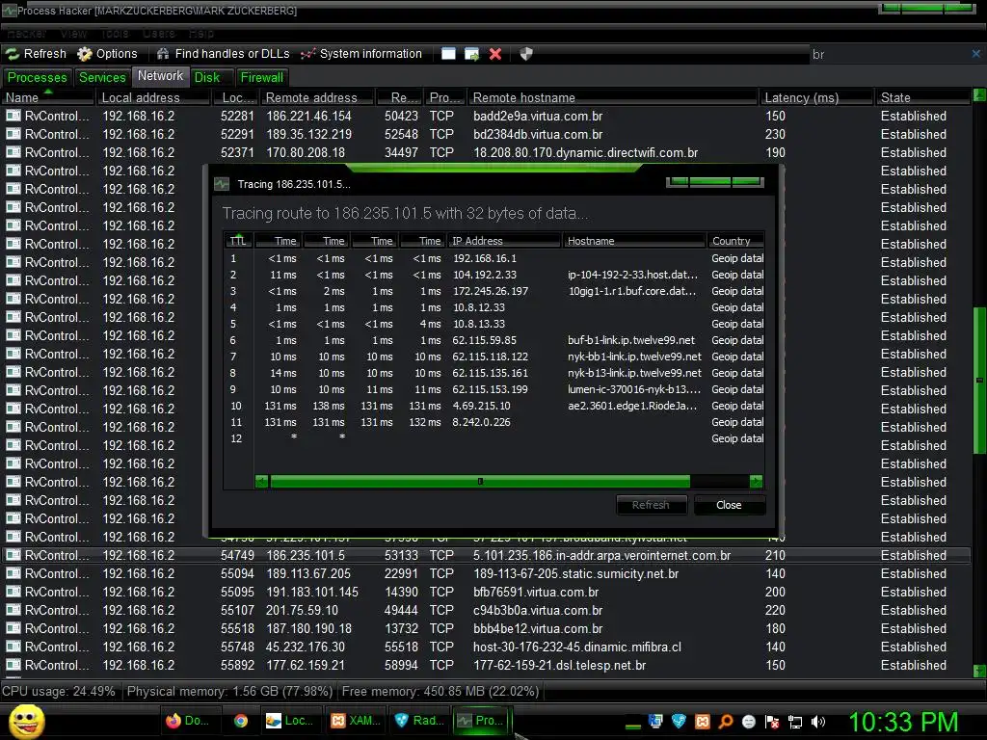Click RvControl icon on 186.221.46.154 row
The image size is (987, 740).
(x=13, y=116)
